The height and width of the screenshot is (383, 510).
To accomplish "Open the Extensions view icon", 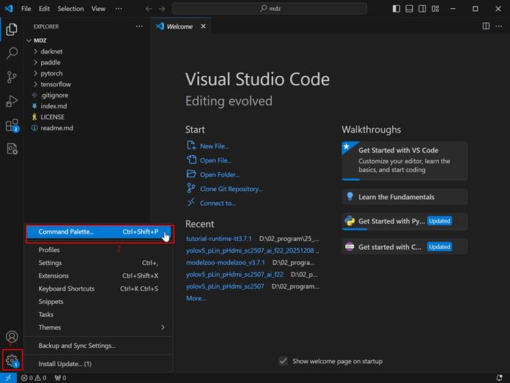I will pos(12,125).
